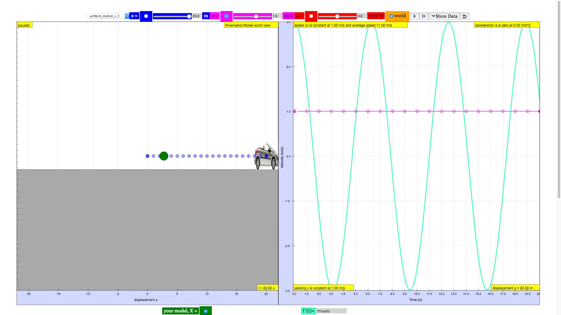This screenshot has width=561, height=315.
Task: Click the 'Kinematics Model world view' label
Action: click(x=251, y=25)
